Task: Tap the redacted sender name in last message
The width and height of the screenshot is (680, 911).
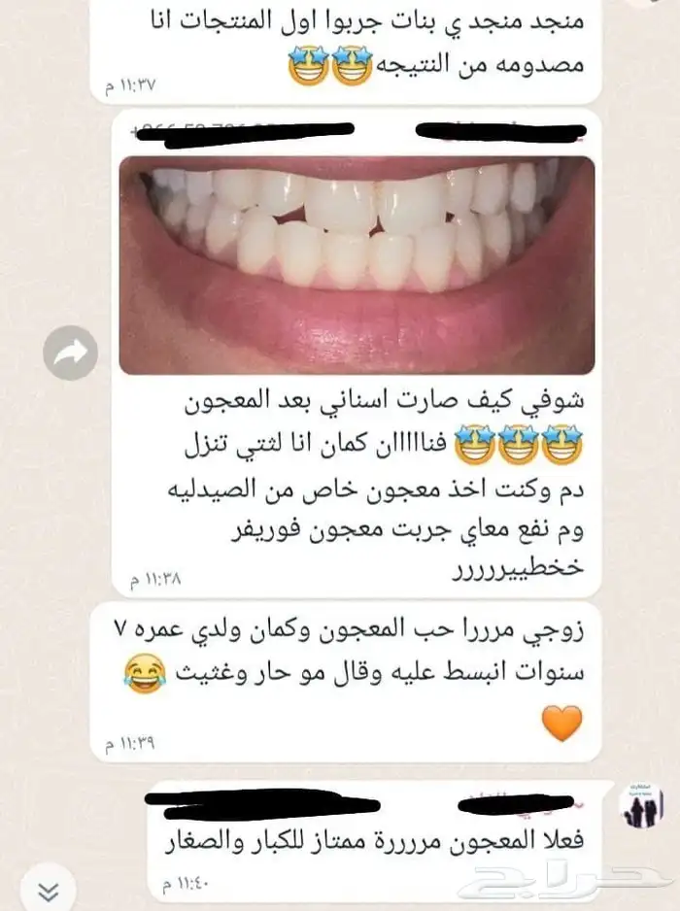Action: tap(522, 804)
